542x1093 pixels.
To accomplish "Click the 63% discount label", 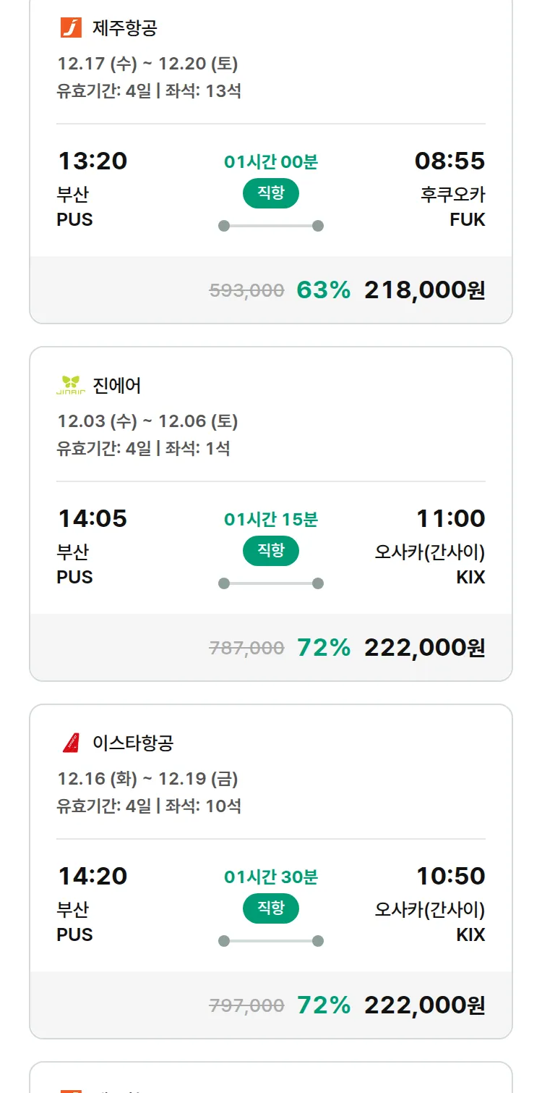I will pos(323,290).
